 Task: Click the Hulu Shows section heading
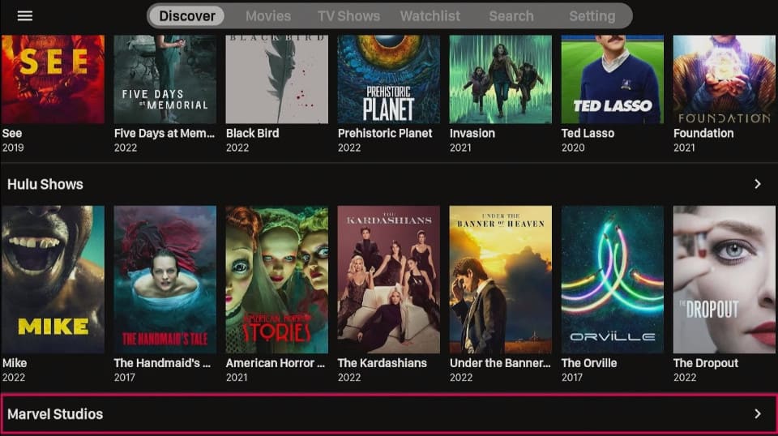45,184
